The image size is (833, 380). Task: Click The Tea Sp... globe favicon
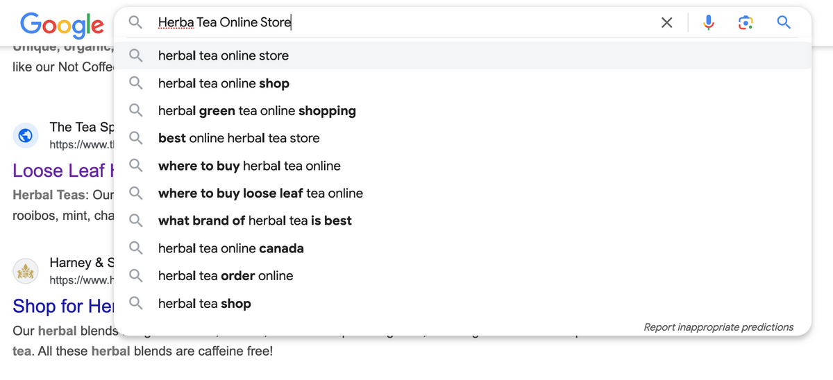[x=26, y=136]
